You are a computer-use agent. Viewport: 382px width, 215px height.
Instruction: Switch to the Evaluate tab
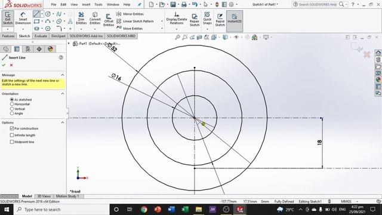(41, 36)
